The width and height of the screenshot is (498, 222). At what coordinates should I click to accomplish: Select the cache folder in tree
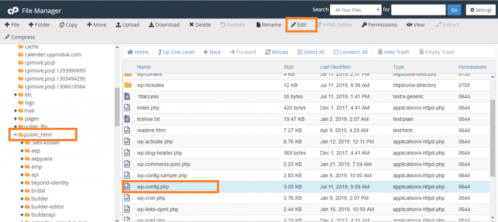click(x=32, y=47)
